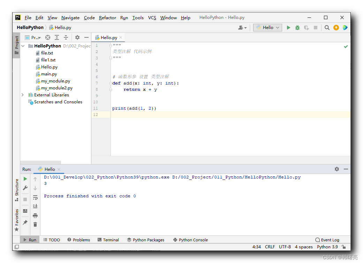
Task: Toggle the read-only lock icon in status bar
Action: (x=344, y=247)
